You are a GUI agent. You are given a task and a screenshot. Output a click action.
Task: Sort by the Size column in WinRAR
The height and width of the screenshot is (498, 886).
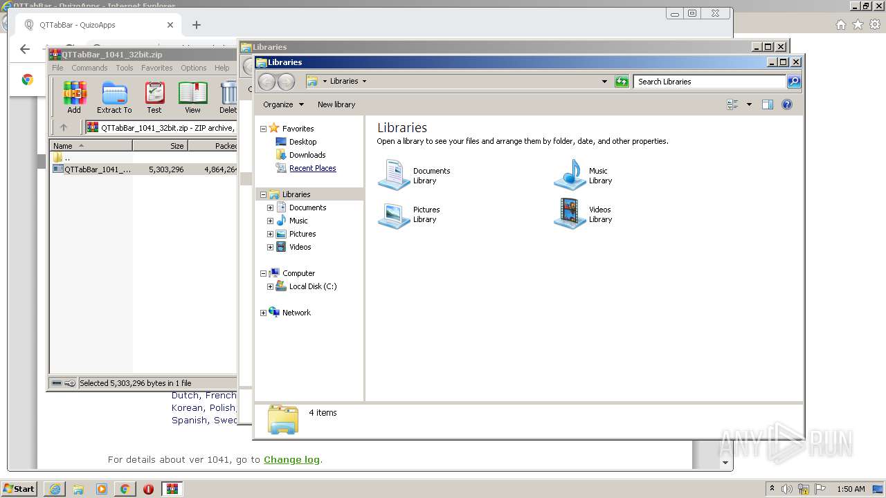(160, 146)
